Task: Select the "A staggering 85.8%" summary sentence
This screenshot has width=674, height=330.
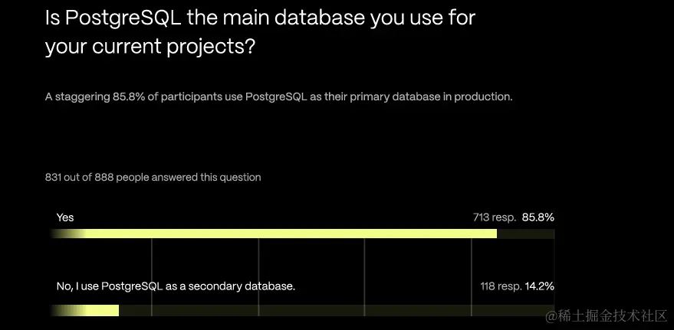Action: [279, 97]
